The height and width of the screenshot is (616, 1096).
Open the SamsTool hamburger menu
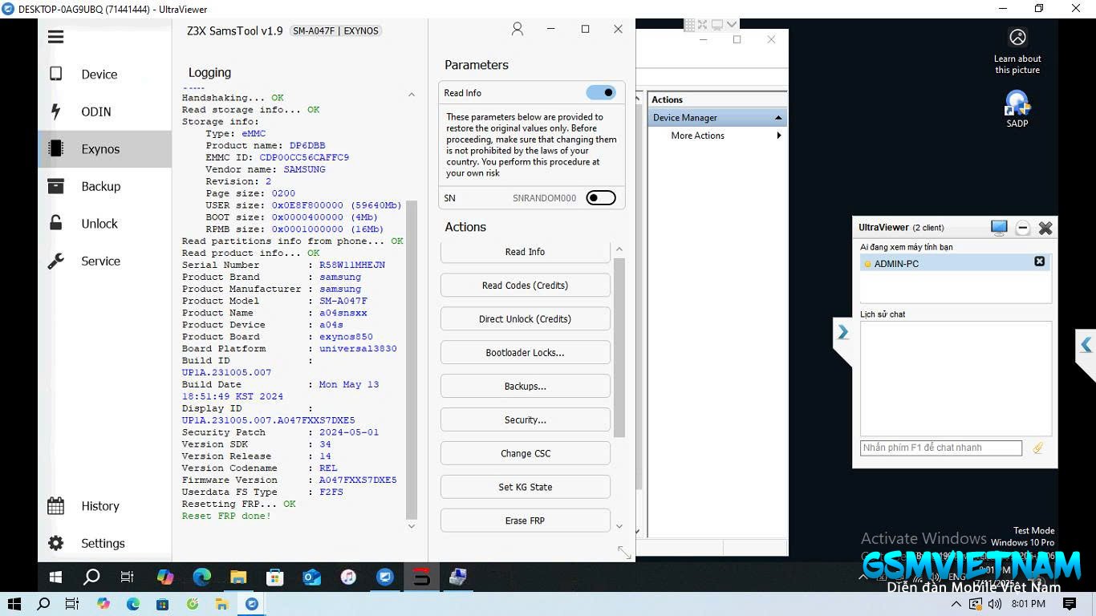point(55,37)
